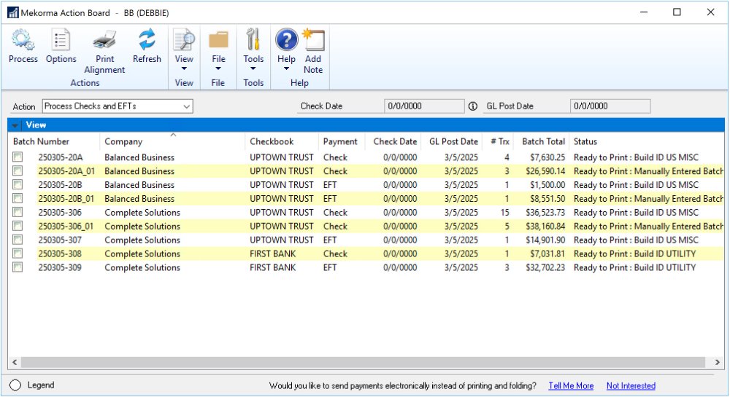Open the Options checklist icon
This screenshot has height=397, width=730.
point(61,41)
